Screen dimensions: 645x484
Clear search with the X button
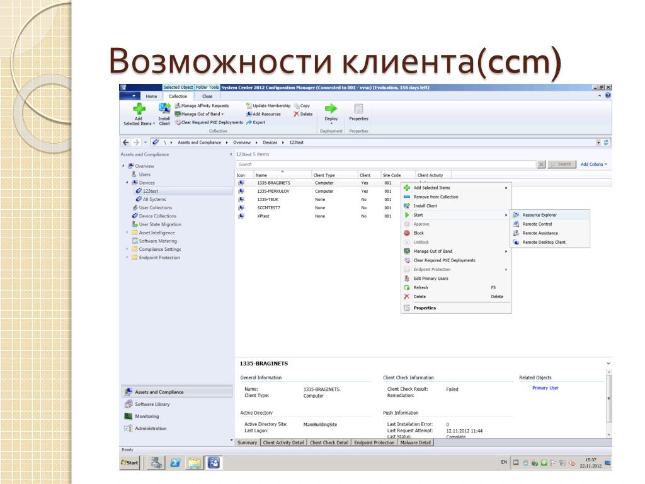(x=541, y=164)
